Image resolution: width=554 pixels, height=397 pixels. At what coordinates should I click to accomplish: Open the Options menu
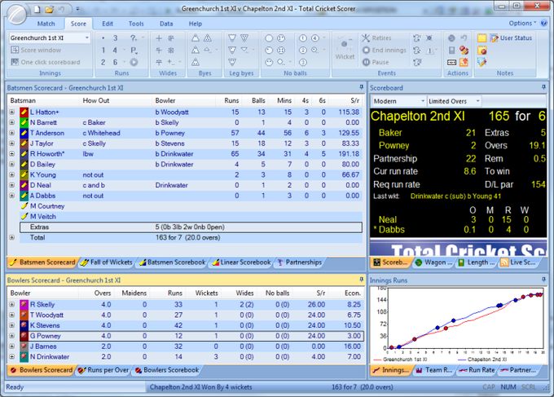522,24
